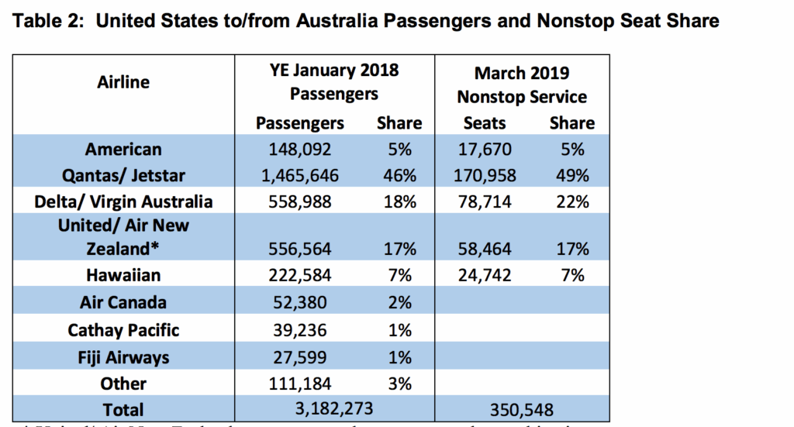Select the 170,958 seats value
The height and width of the screenshot is (427, 794).
(485, 175)
